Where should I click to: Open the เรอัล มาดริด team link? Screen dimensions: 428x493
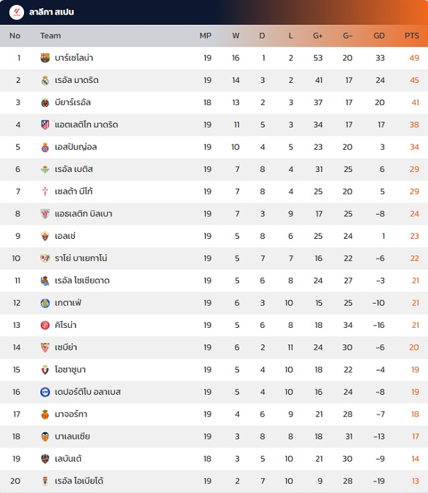click(x=77, y=80)
